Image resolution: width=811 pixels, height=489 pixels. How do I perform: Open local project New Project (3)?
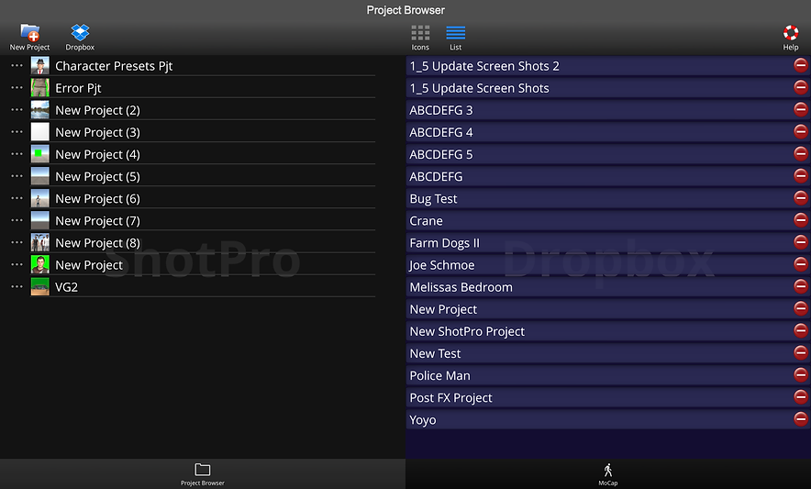point(98,132)
